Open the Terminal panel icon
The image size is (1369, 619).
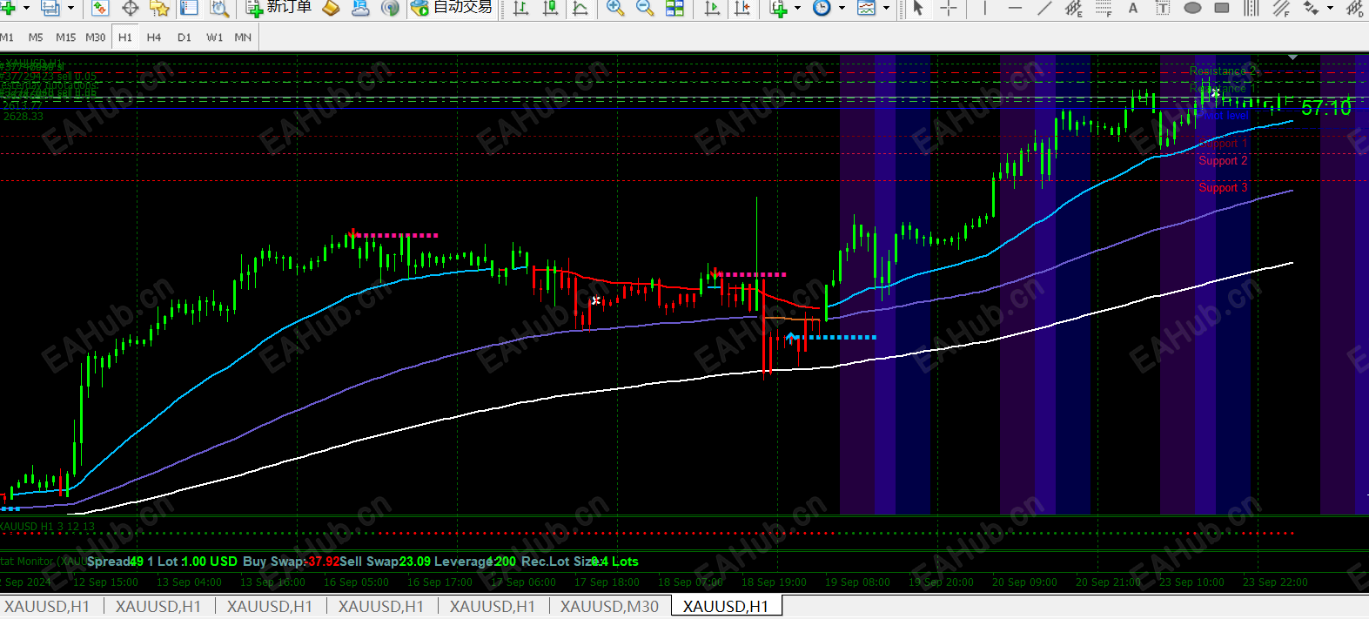[189, 8]
